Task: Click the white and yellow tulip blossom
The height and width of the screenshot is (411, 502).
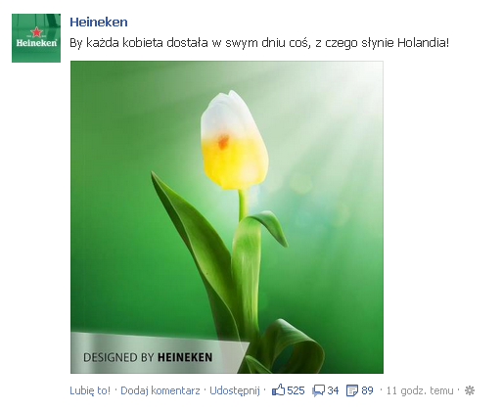Action: (x=234, y=140)
